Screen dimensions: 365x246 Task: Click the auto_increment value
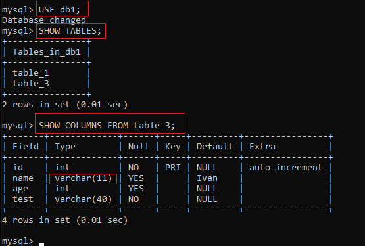pyautogui.click(x=286, y=168)
